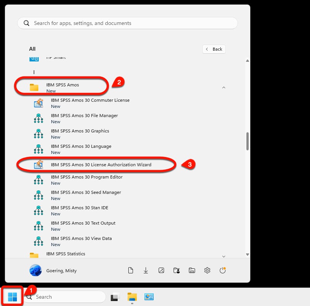This screenshot has height=306, width=310.
Task: Launch IBM SPSS Amos 30 Stan IDE icon
Action: 39,210
